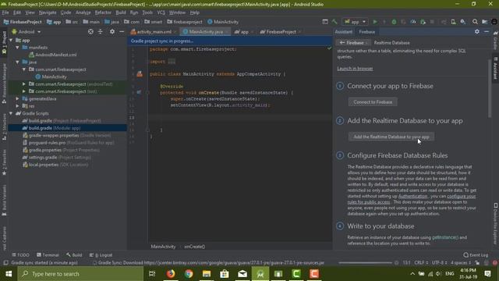Open the TODO tool window
Screen dimensions: 499x281
point(20,255)
